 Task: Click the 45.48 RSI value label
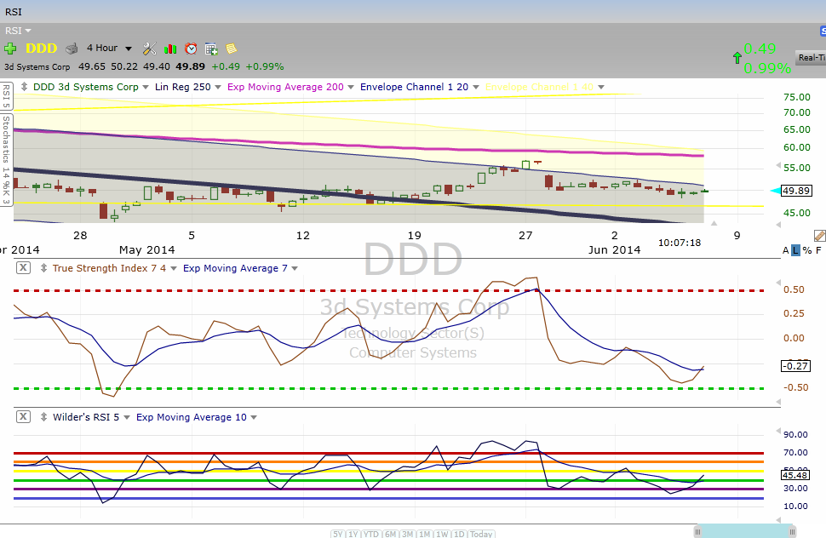click(x=795, y=475)
